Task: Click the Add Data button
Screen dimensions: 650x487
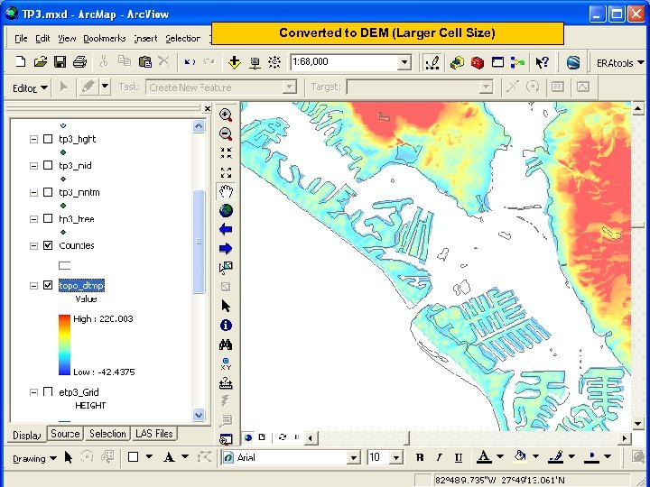Action: click(235, 62)
